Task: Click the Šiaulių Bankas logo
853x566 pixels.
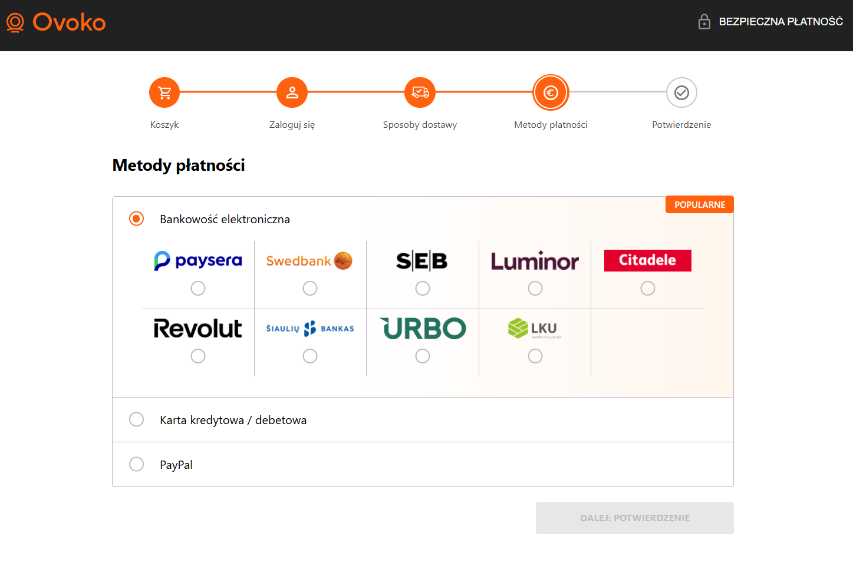Action: click(310, 329)
